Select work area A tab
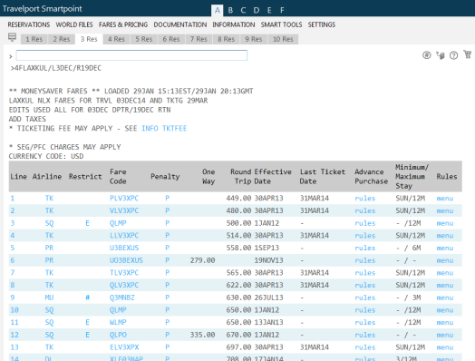 218,10
